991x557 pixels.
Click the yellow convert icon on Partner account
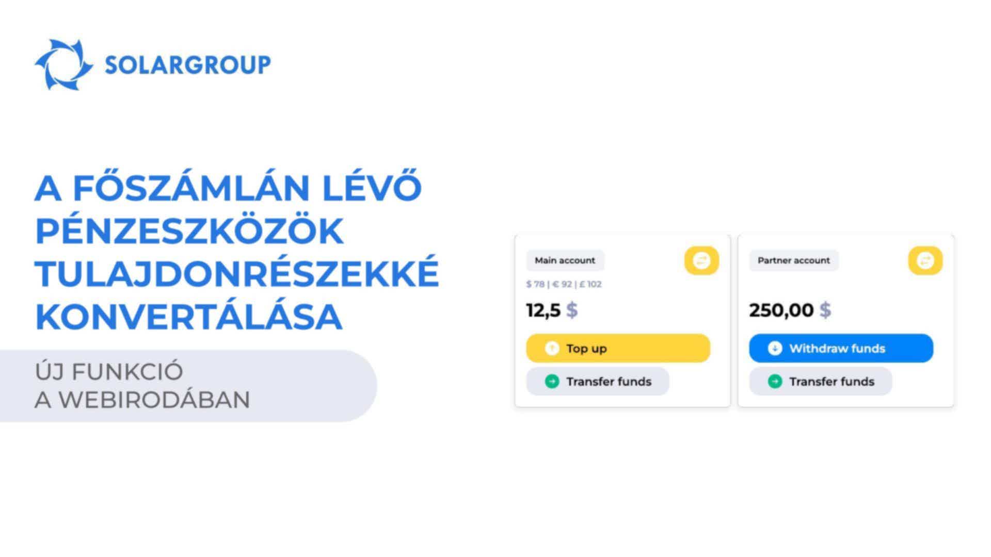pyautogui.click(x=925, y=260)
